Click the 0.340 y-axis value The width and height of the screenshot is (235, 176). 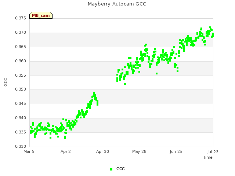(21, 118)
